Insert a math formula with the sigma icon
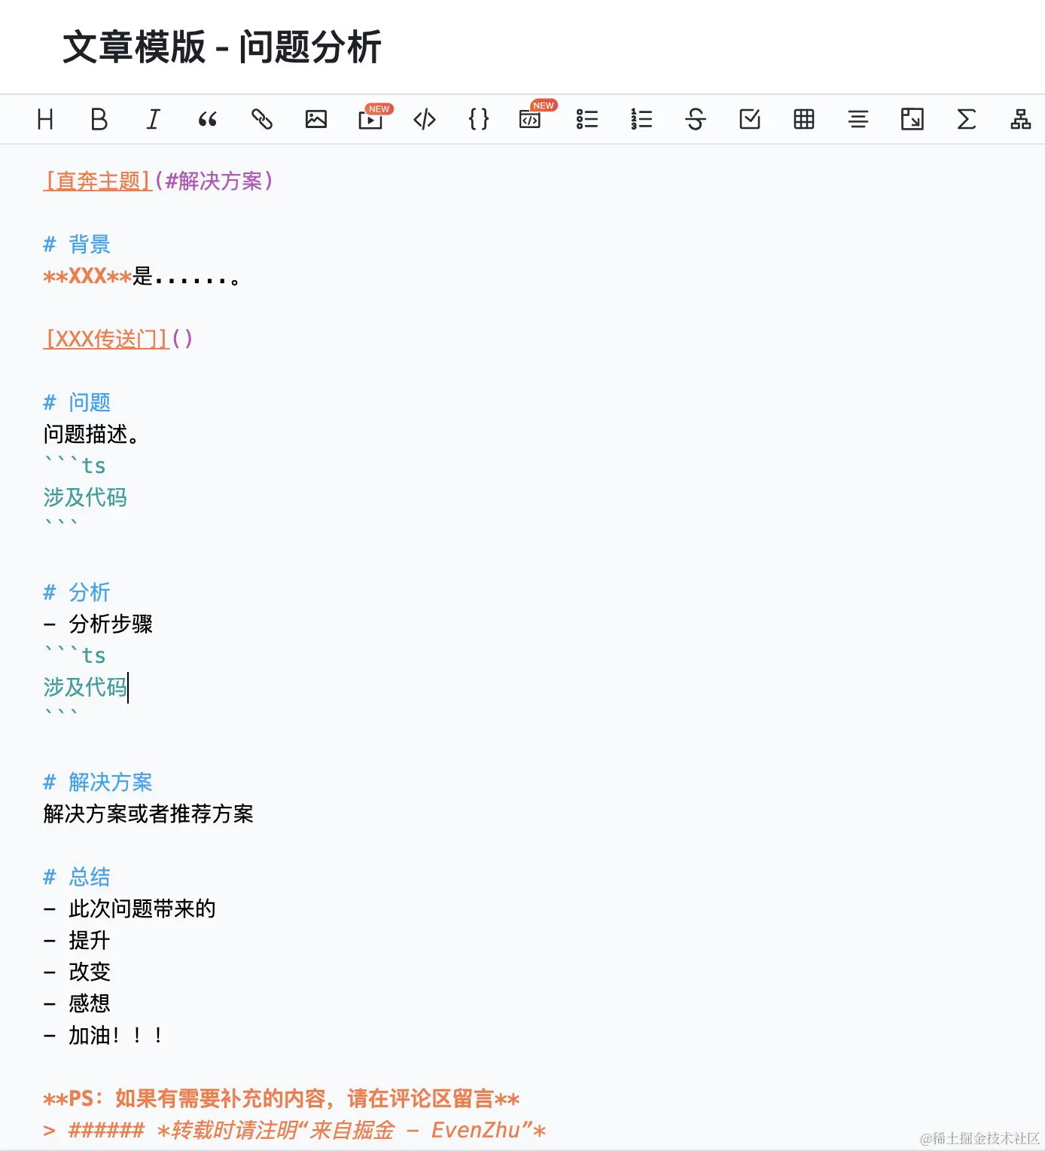Screen dimensions: 1045x1151 967,119
